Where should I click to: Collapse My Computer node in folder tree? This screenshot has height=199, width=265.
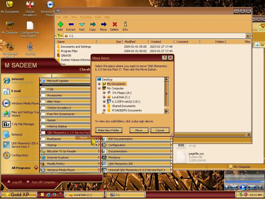click(99, 88)
